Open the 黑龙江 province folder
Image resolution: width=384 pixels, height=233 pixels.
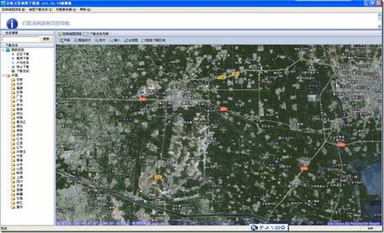(x=18, y=122)
